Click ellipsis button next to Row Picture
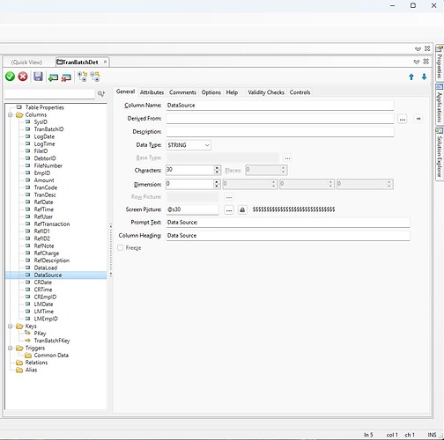Screen dimensions: 444x440 229,197
